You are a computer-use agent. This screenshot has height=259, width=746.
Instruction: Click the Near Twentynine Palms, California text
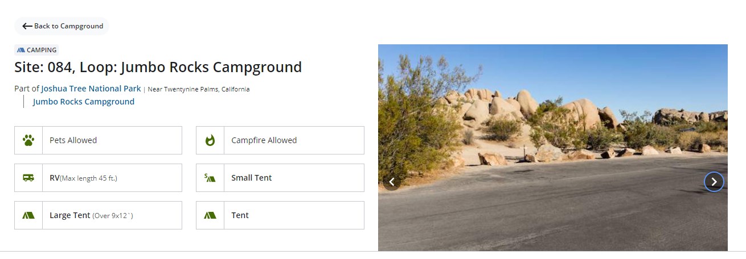click(x=198, y=89)
